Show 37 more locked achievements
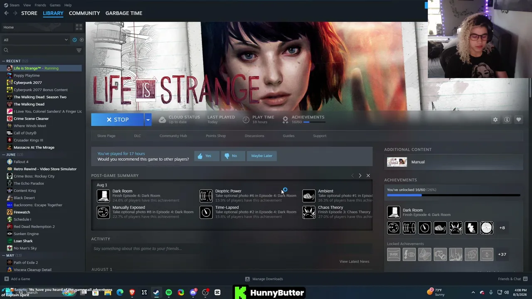This screenshot has height=299, width=532. tap(502, 254)
